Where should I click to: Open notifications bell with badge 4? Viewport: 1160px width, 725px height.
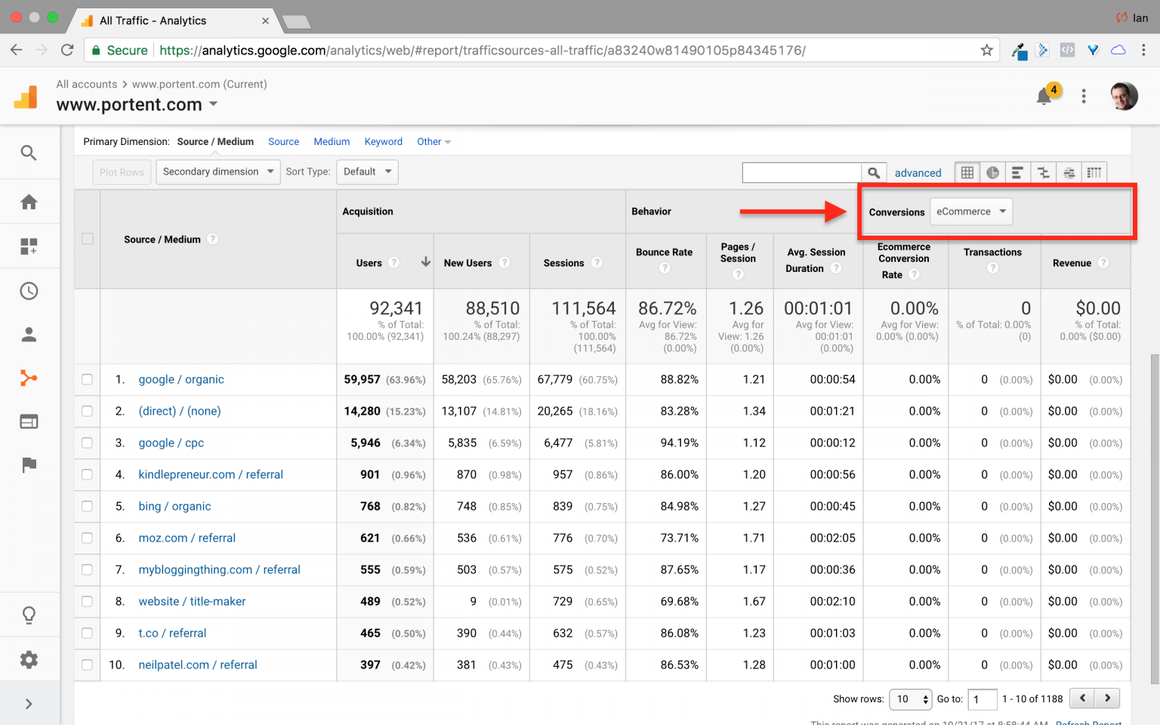(x=1045, y=96)
